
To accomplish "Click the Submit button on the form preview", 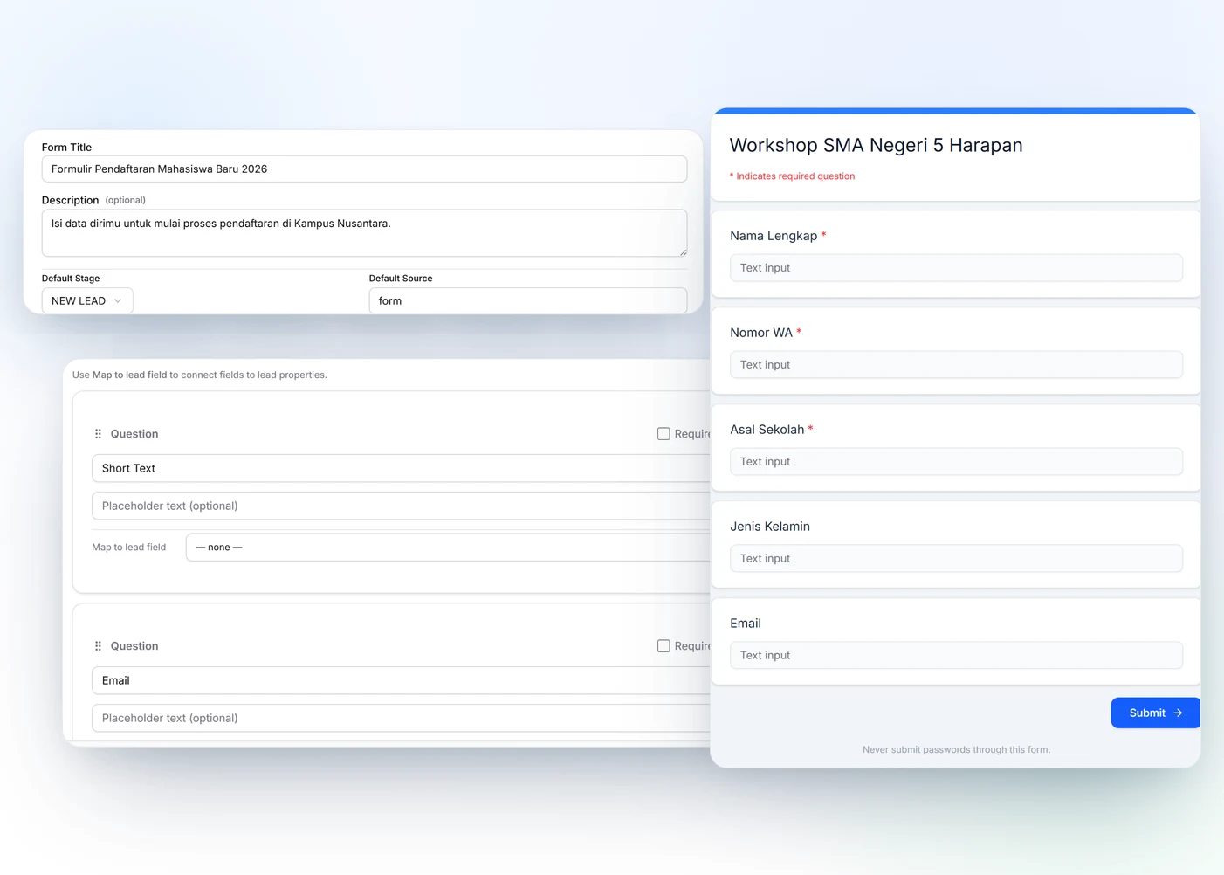I will 1155,713.
